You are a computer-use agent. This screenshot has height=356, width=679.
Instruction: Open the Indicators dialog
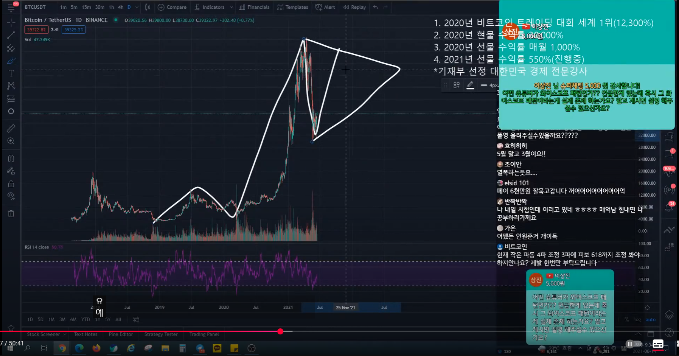[209, 7]
